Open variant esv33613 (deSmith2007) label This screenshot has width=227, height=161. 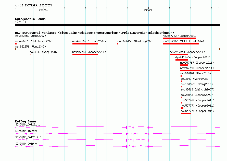click(197, 89)
